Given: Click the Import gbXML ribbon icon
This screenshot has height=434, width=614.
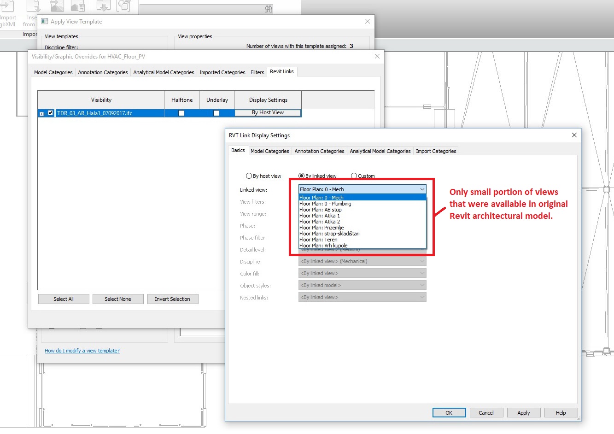Looking at the screenshot, I should pyautogui.click(x=8, y=6).
